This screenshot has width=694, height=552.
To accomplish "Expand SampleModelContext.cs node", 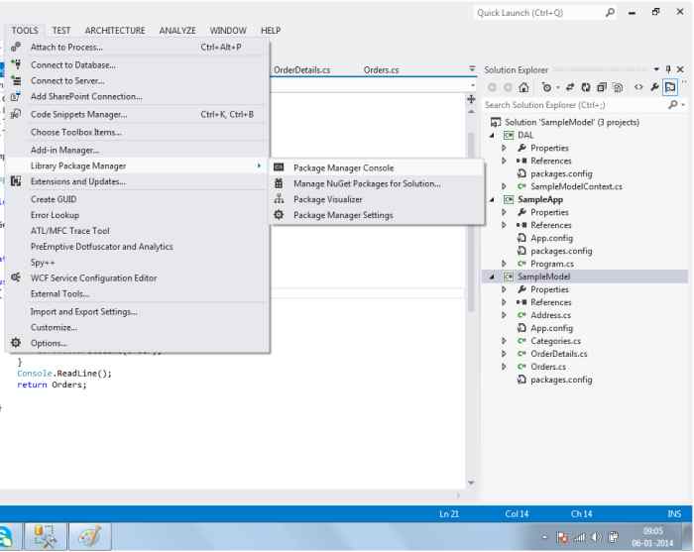I will (504, 186).
